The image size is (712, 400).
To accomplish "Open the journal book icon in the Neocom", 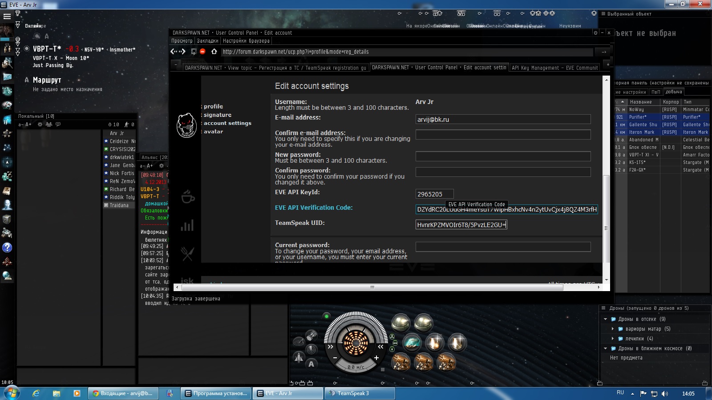I will (7, 191).
